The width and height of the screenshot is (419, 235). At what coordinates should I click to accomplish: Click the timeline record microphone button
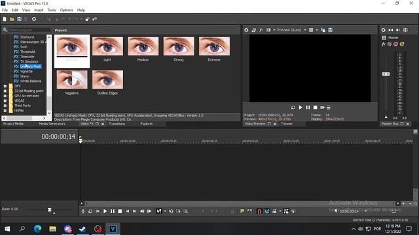tap(83, 211)
